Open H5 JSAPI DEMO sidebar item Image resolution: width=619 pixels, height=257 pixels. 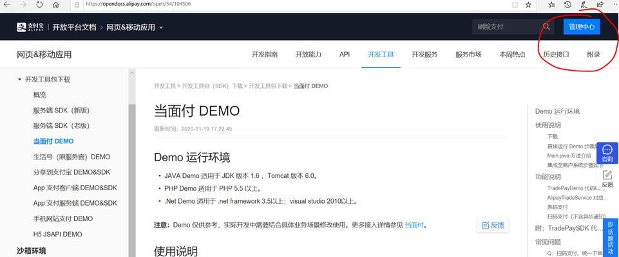point(57,234)
